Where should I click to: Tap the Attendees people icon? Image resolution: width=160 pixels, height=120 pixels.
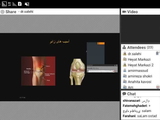[x=124, y=47]
